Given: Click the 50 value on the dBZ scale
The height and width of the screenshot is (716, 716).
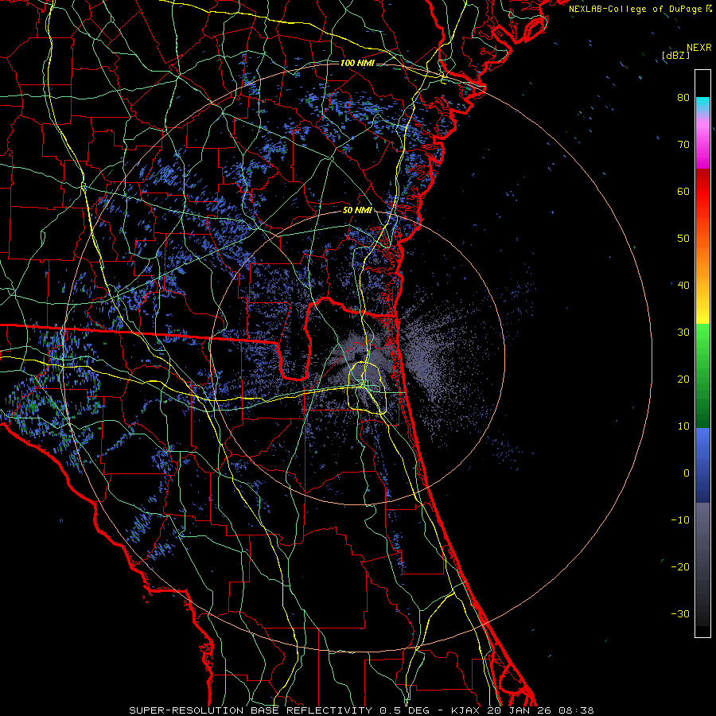Looking at the screenshot, I should [683, 239].
